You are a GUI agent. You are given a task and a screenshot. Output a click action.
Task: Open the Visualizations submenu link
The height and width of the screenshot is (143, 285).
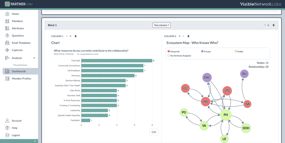pyautogui.click(x=20, y=65)
